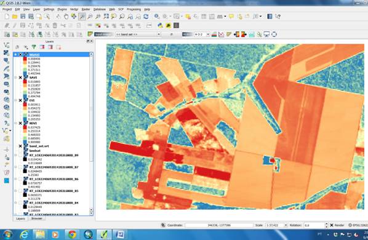This screenshot has height=240, width=368.
Task: Open the SCP menu
Action: click(x=121, y=9)
